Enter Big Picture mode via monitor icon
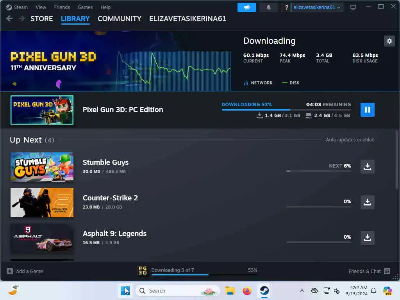The image size is (400, 300). click(353, 7)
